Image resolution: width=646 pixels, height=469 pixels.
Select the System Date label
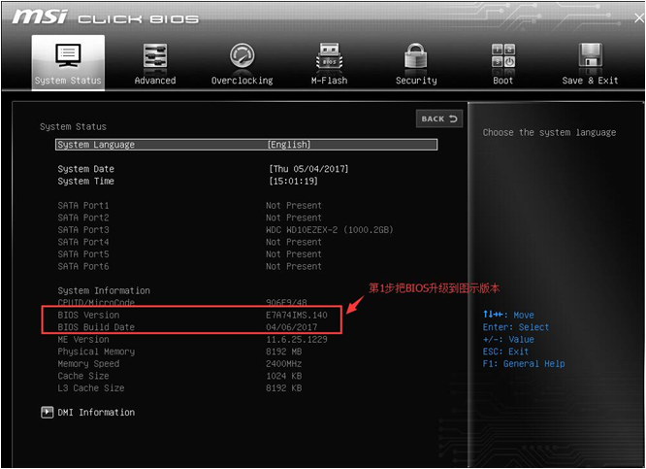pyautogui.click(x=85, y=169)
